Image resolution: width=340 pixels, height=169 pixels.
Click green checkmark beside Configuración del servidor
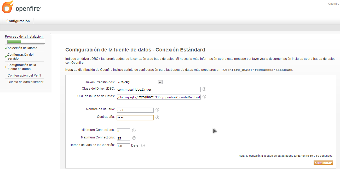[x=6, y=56]
